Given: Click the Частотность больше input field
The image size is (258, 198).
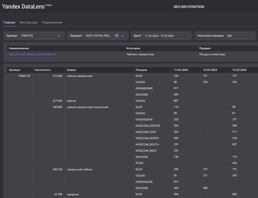Looking at the screenshot, I should pyautogui.click(x=240, y=36).
